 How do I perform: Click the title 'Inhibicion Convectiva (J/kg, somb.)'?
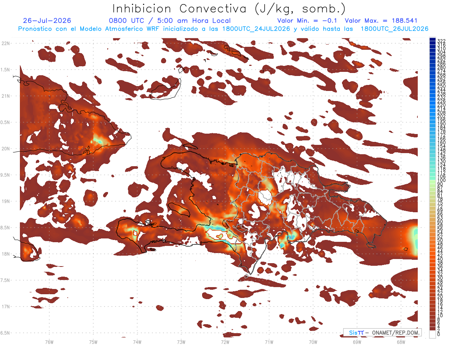tap(229, 8)
